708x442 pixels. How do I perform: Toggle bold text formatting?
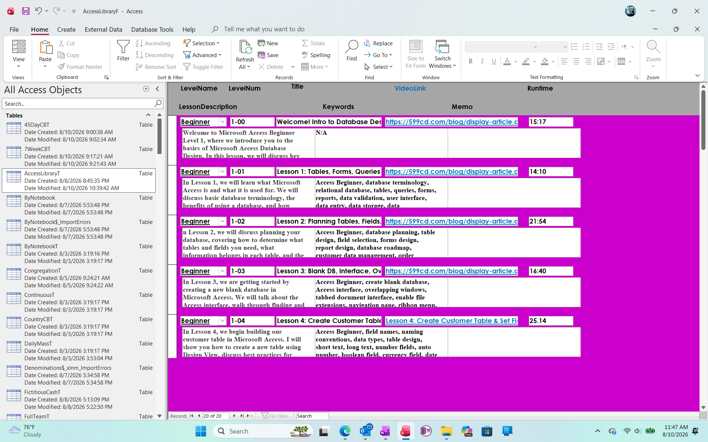(471, 61)
